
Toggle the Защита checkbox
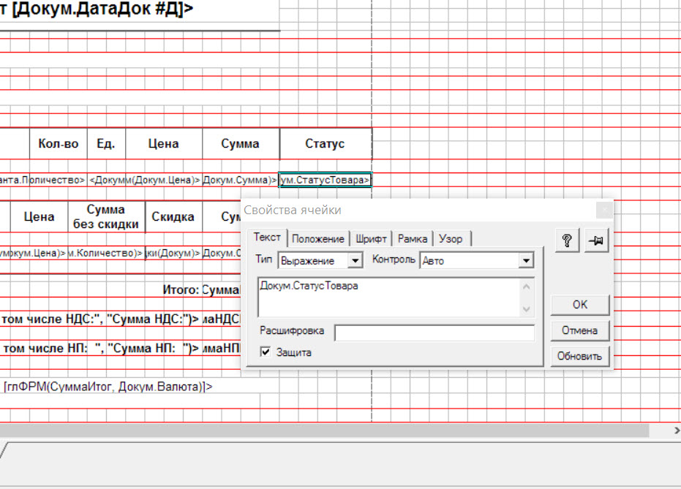[266, 352]
